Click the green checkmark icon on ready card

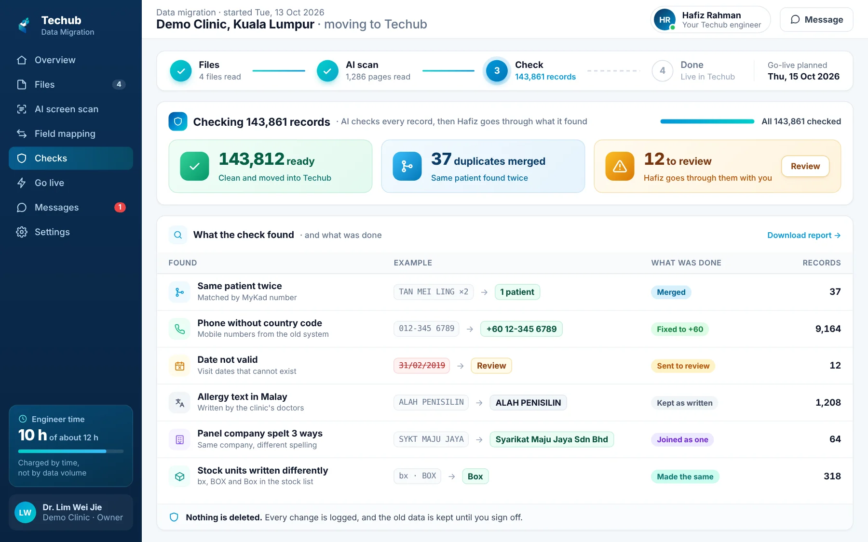tap(194, 166)
